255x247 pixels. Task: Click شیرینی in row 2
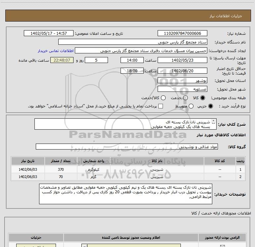point(157,177)
